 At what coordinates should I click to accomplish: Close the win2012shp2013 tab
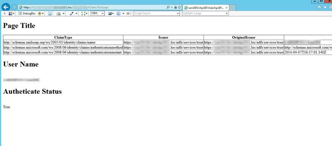(x=227, y=8)
